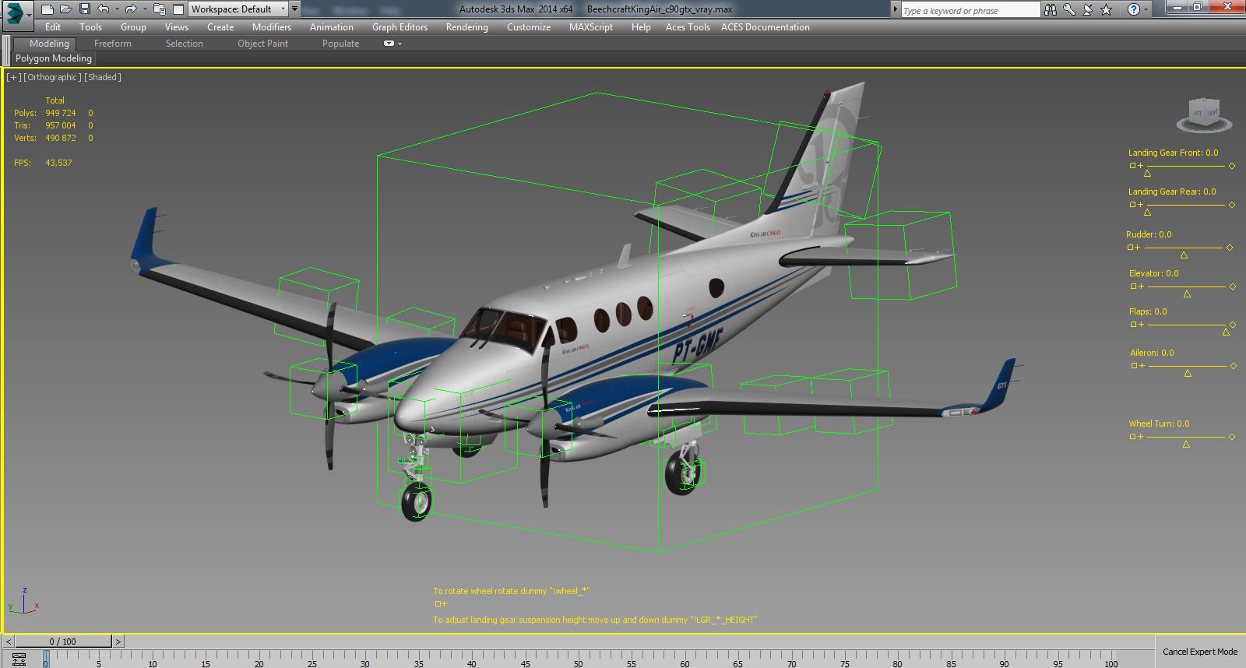Click the Redo arrow icon
Viewport: 1246px width, 668px height.
[131, 9]
